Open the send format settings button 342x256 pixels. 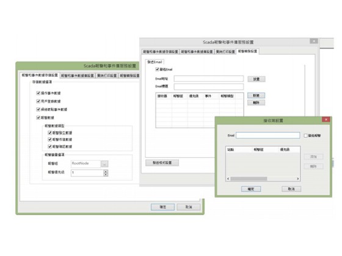coord(162,163)
